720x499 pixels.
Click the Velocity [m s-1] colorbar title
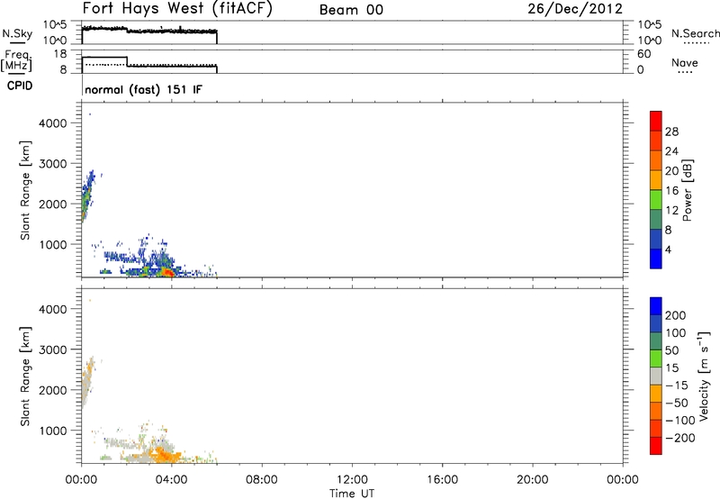tap(703, 376)
